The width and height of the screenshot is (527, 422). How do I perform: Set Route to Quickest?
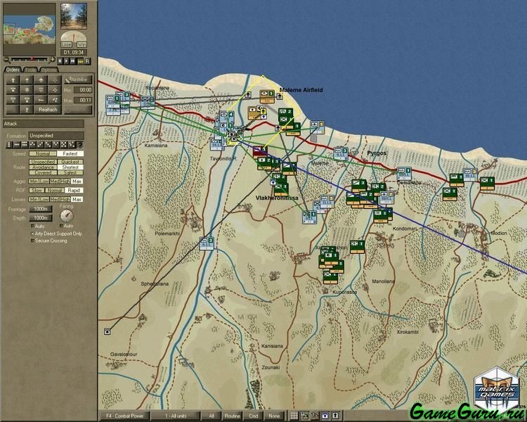(x=70, y=162)
